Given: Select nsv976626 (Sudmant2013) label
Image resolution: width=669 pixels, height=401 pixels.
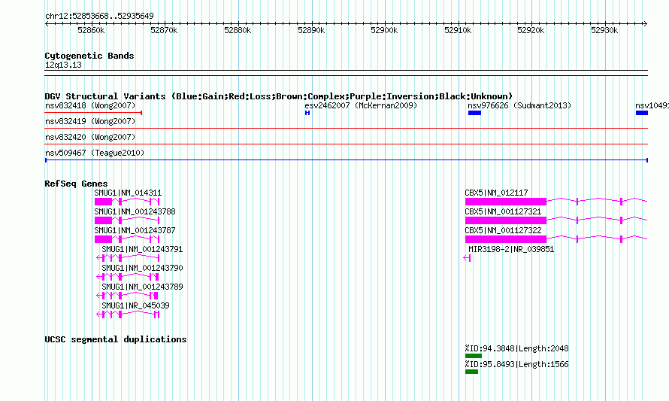Looking at the screenshot, I should (x=519, y=105).
